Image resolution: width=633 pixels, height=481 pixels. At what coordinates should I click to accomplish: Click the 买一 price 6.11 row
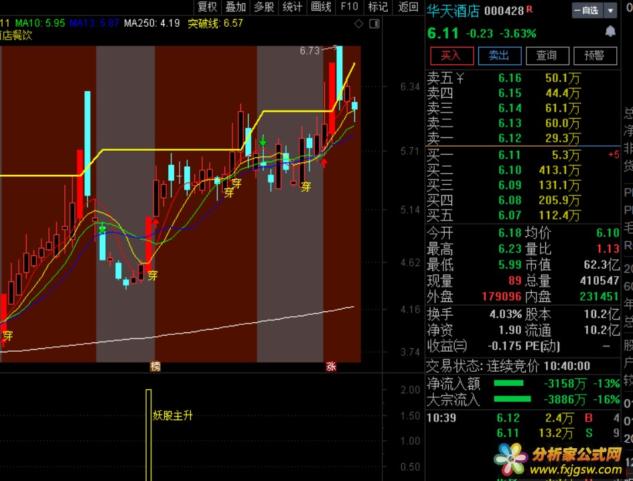(522, 155)
